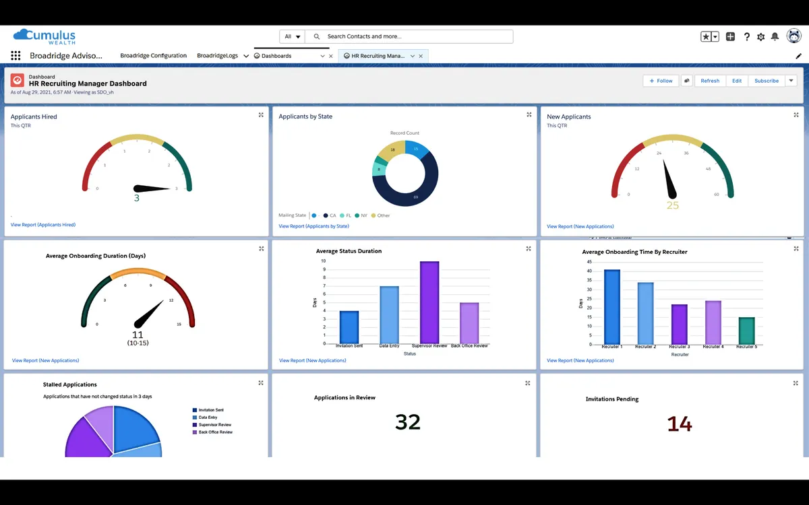Open the App Launcher grid icon
This screenshot has width=809, height=505.
click(x=16, y=56)
